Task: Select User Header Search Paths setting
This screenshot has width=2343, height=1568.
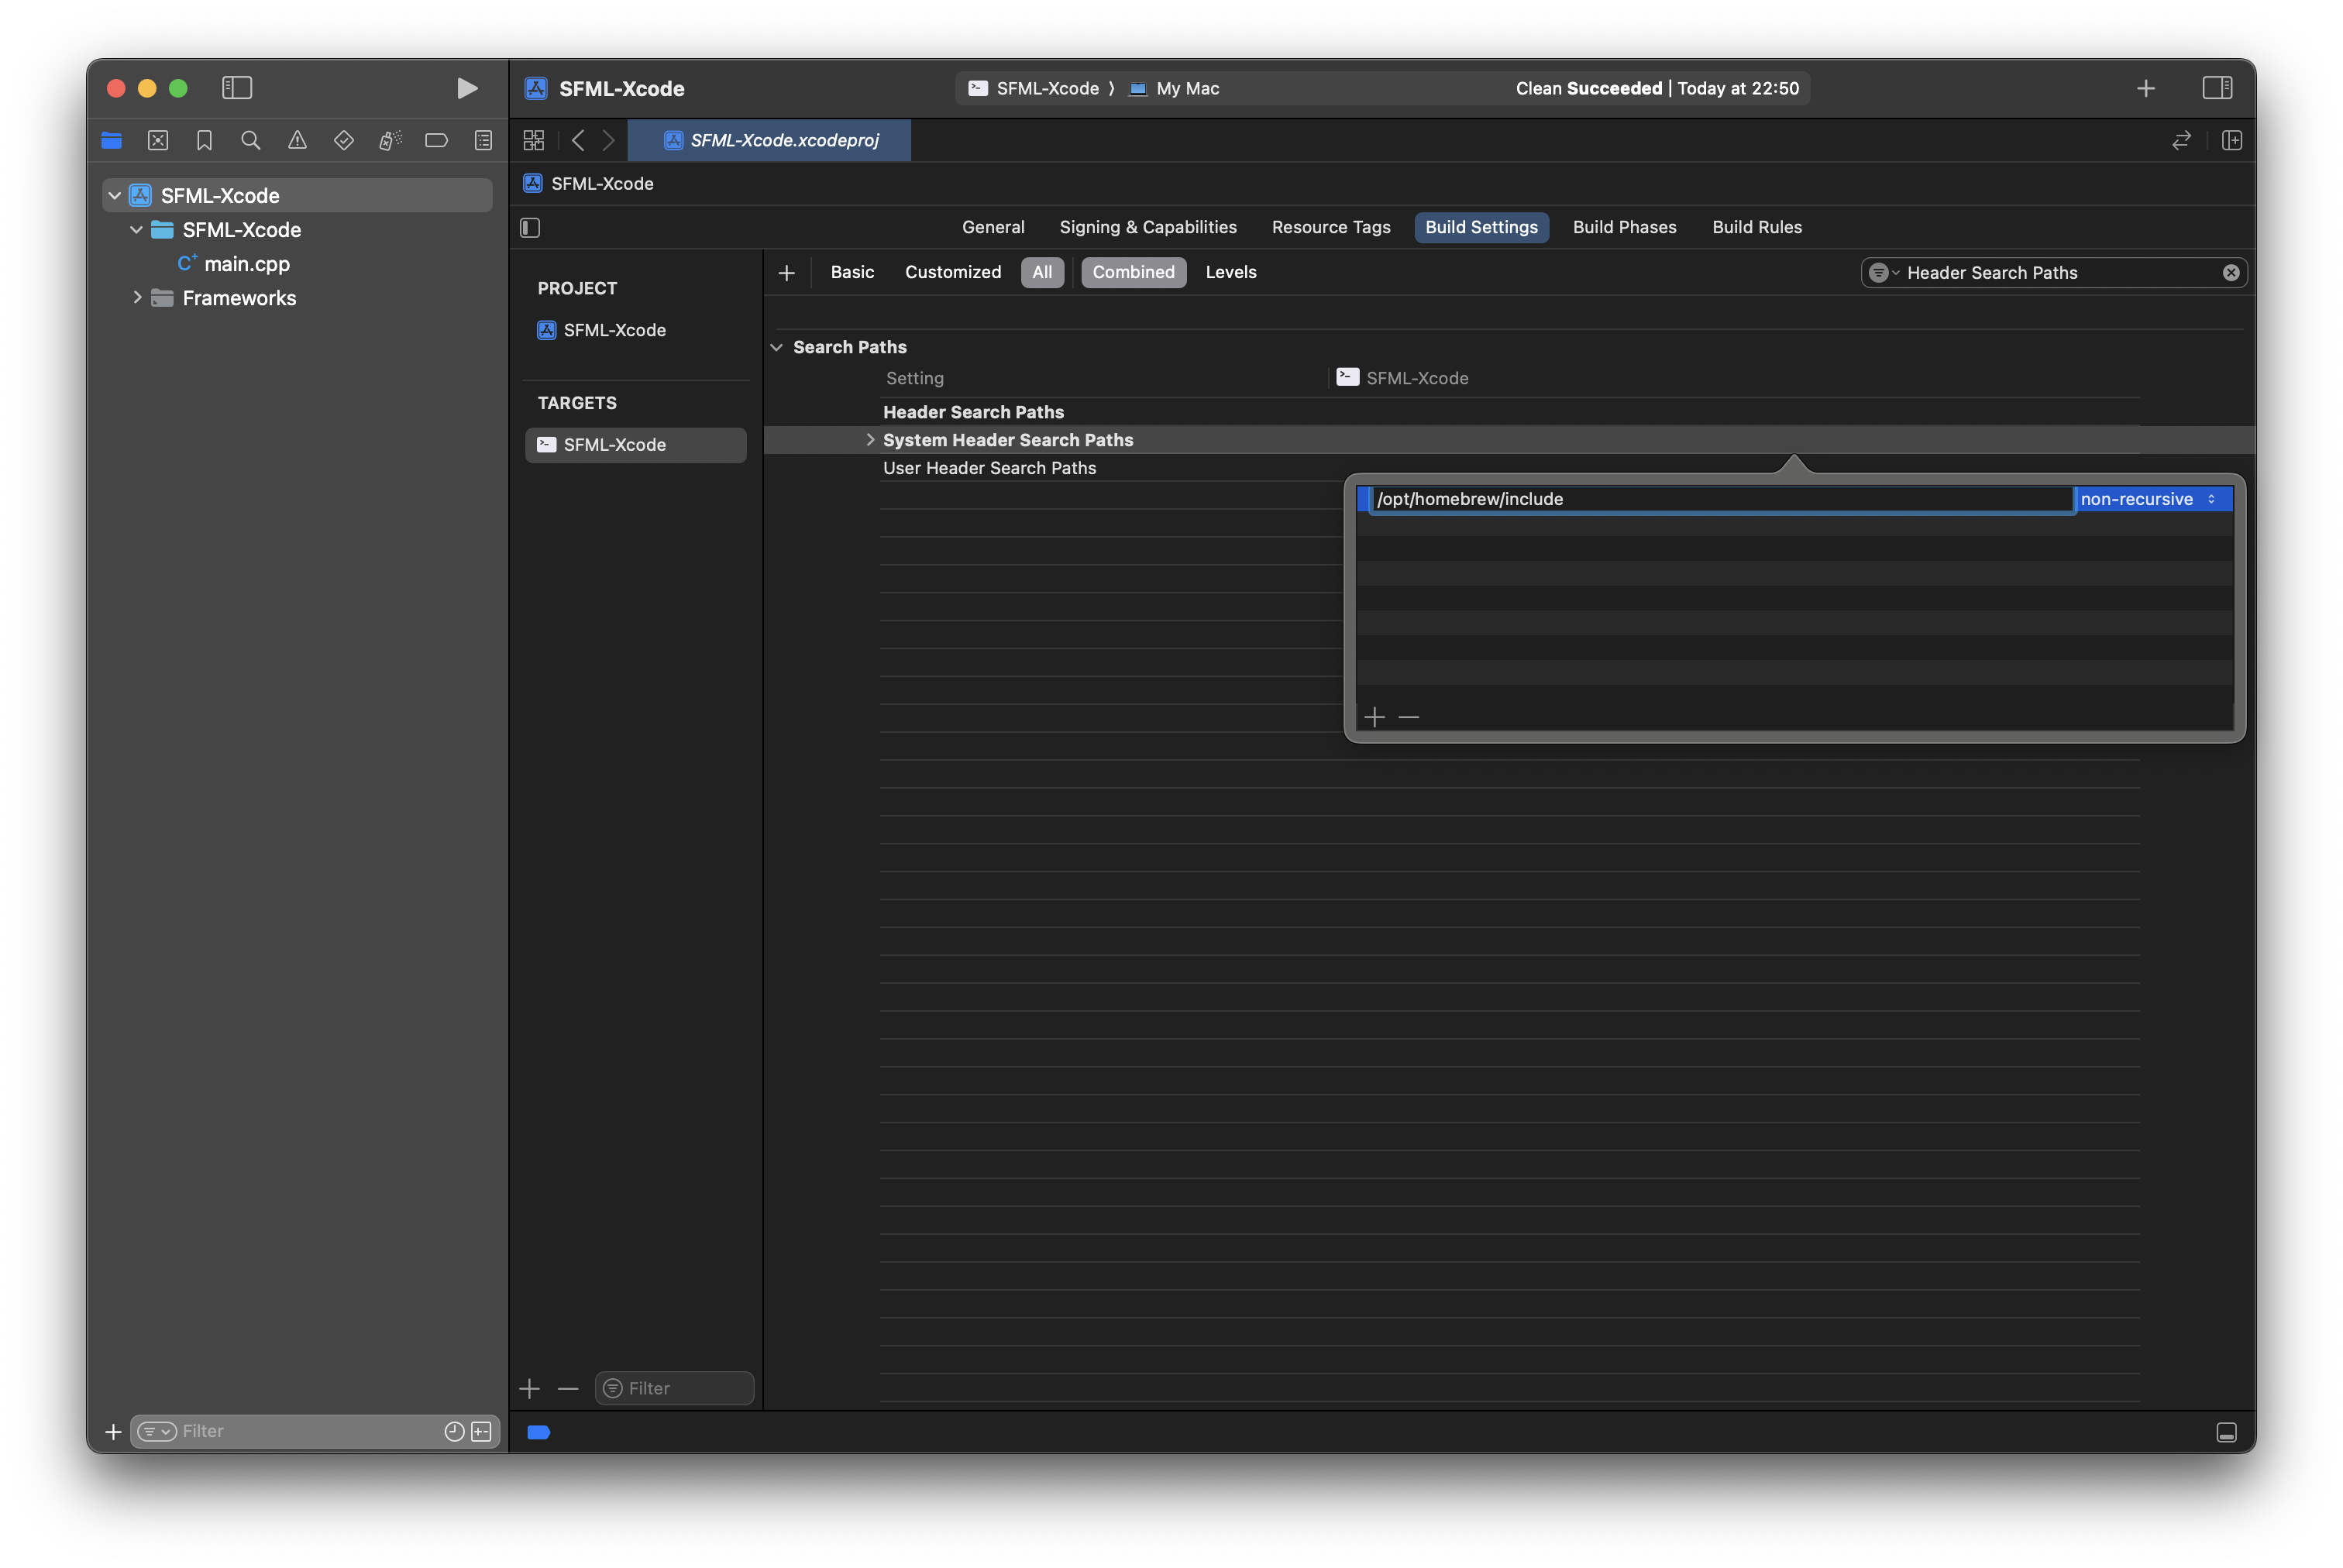Action: [989, 467]
